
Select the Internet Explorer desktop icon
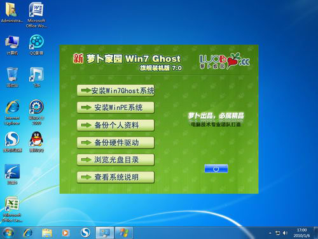click(x=12, y=112)
